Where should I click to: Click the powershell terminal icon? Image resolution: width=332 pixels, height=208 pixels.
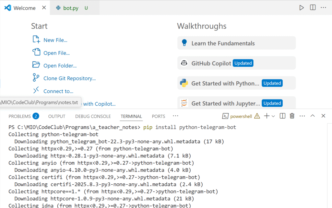[x=225, y=116]
